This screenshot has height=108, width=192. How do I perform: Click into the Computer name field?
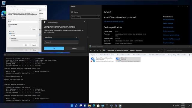(x=23, y=22)
